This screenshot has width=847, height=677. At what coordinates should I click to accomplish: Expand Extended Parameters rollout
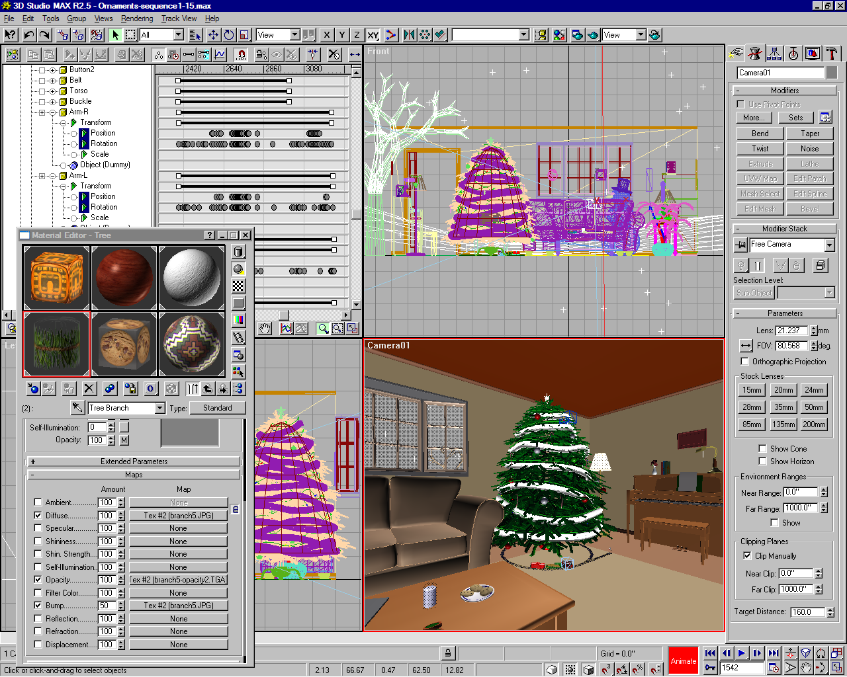133,461
